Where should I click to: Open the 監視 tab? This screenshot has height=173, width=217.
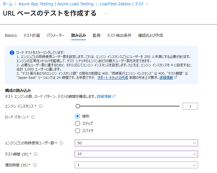click(97, 35)
